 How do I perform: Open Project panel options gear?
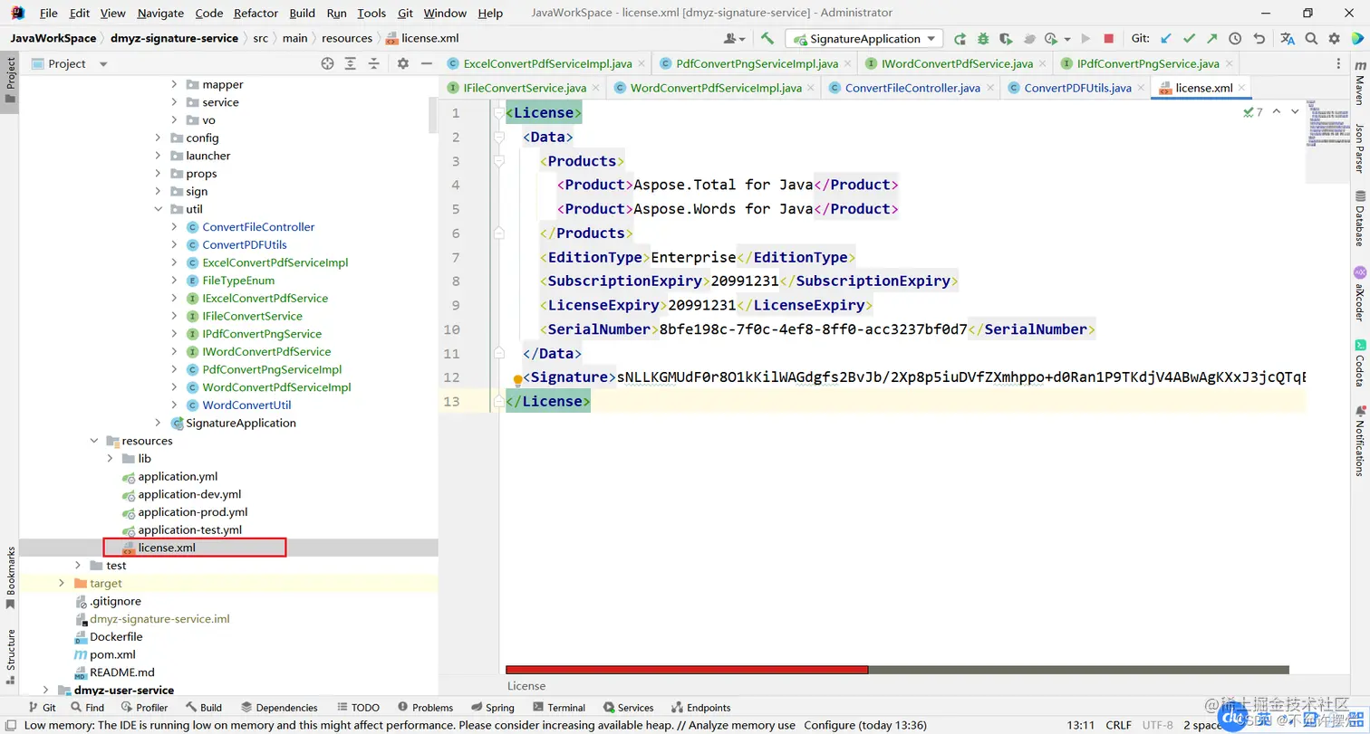tap(403, 63)
